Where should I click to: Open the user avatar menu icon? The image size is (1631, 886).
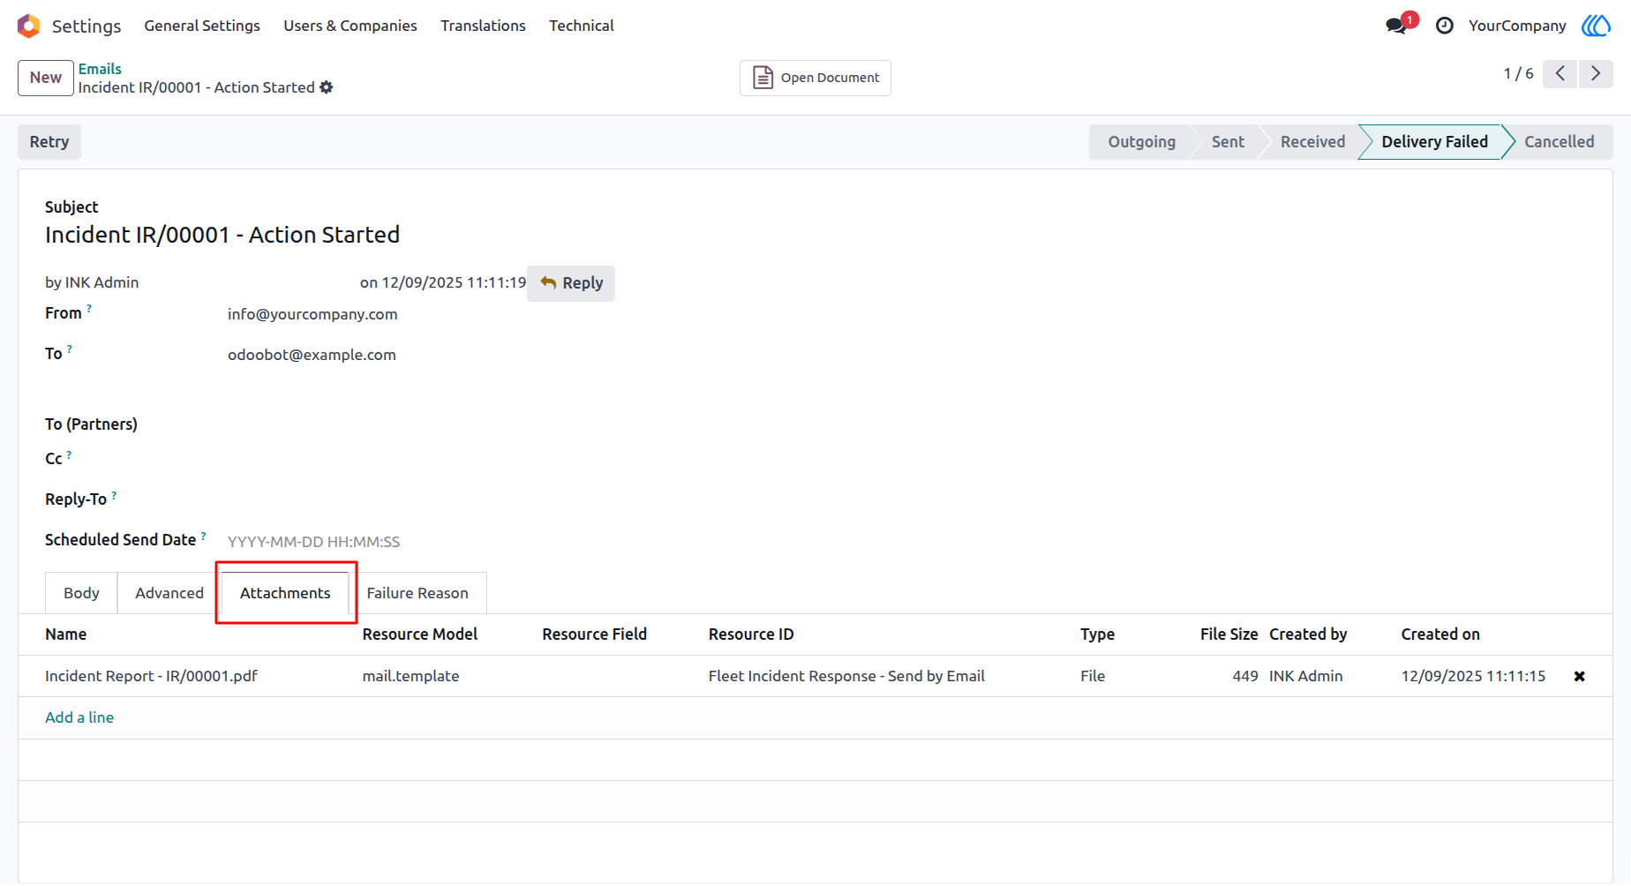click(1596, 26)
